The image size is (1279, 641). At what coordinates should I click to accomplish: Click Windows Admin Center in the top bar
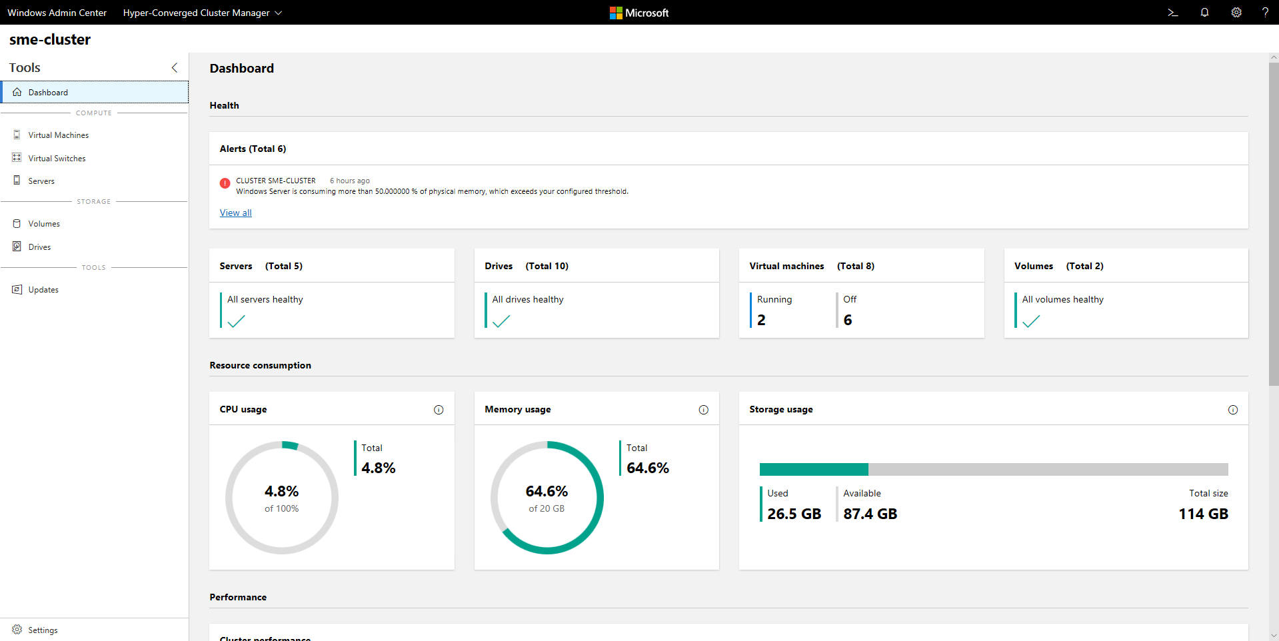tap(57, 13)
